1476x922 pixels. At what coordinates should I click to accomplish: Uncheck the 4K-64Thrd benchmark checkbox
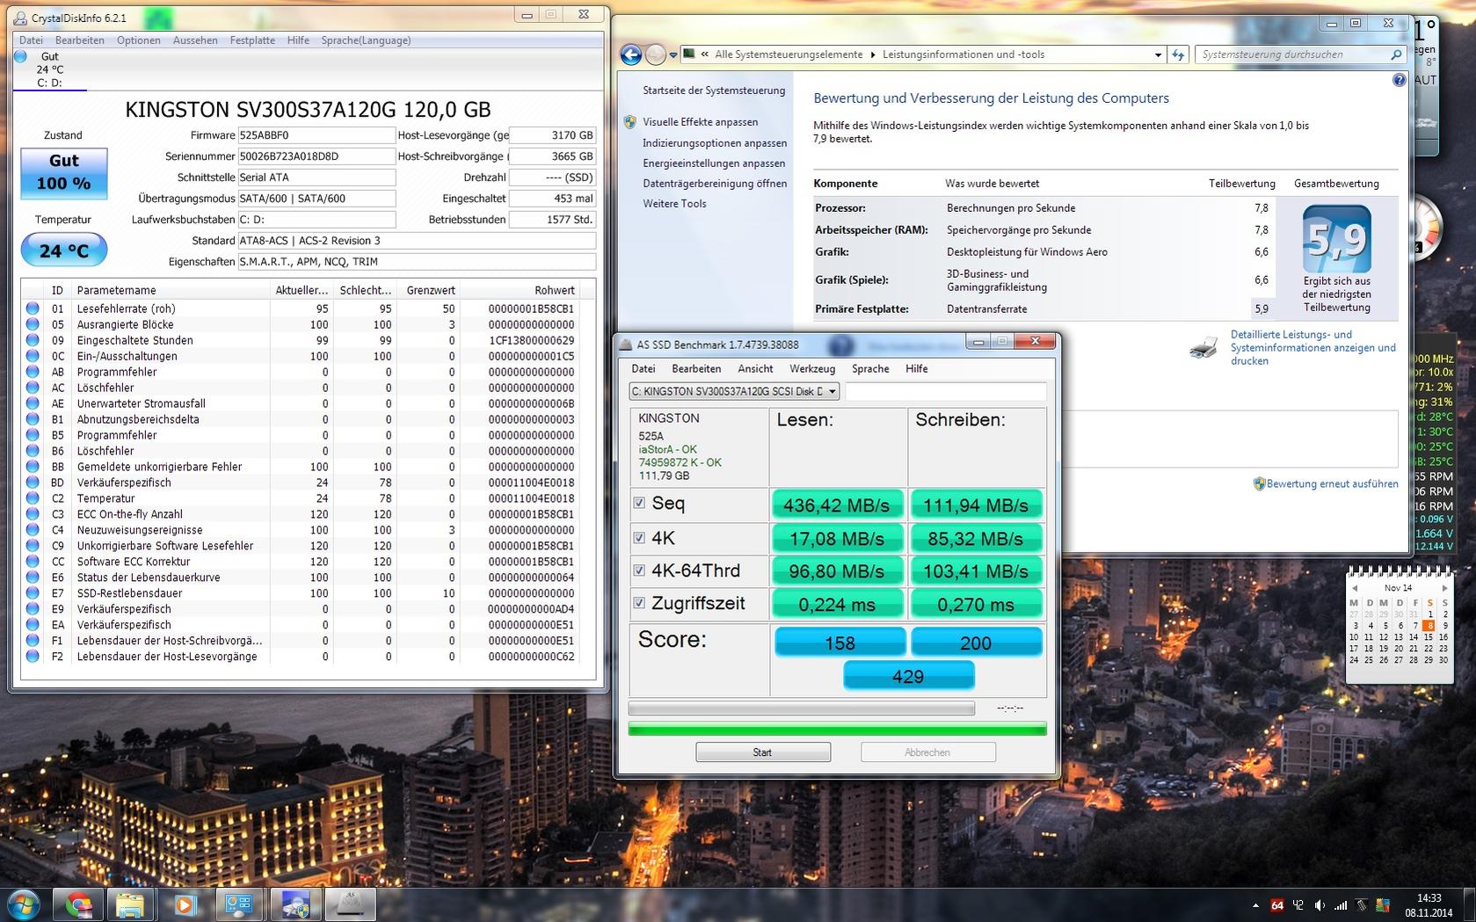(639, 570)
